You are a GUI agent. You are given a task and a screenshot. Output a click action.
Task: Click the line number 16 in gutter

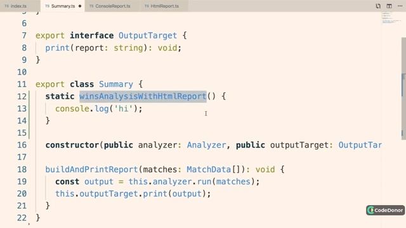tap(22, 145)
